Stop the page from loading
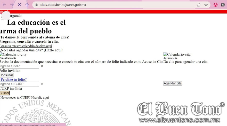Screen dimensions: 227x126 19,5
